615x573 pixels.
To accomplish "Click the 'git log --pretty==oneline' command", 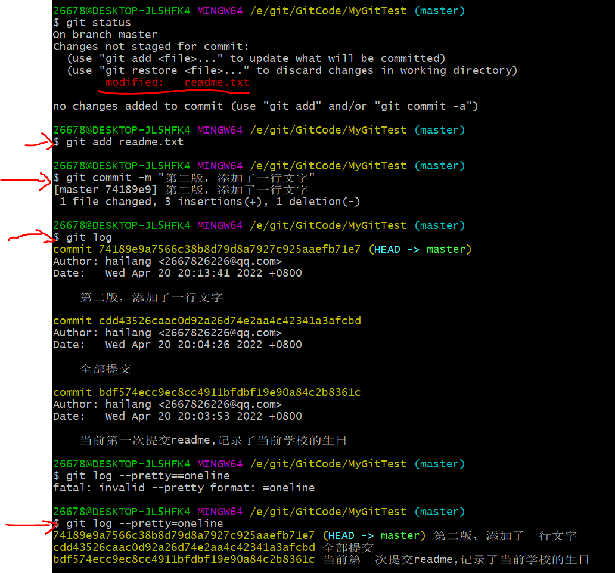I will (142, 476).
